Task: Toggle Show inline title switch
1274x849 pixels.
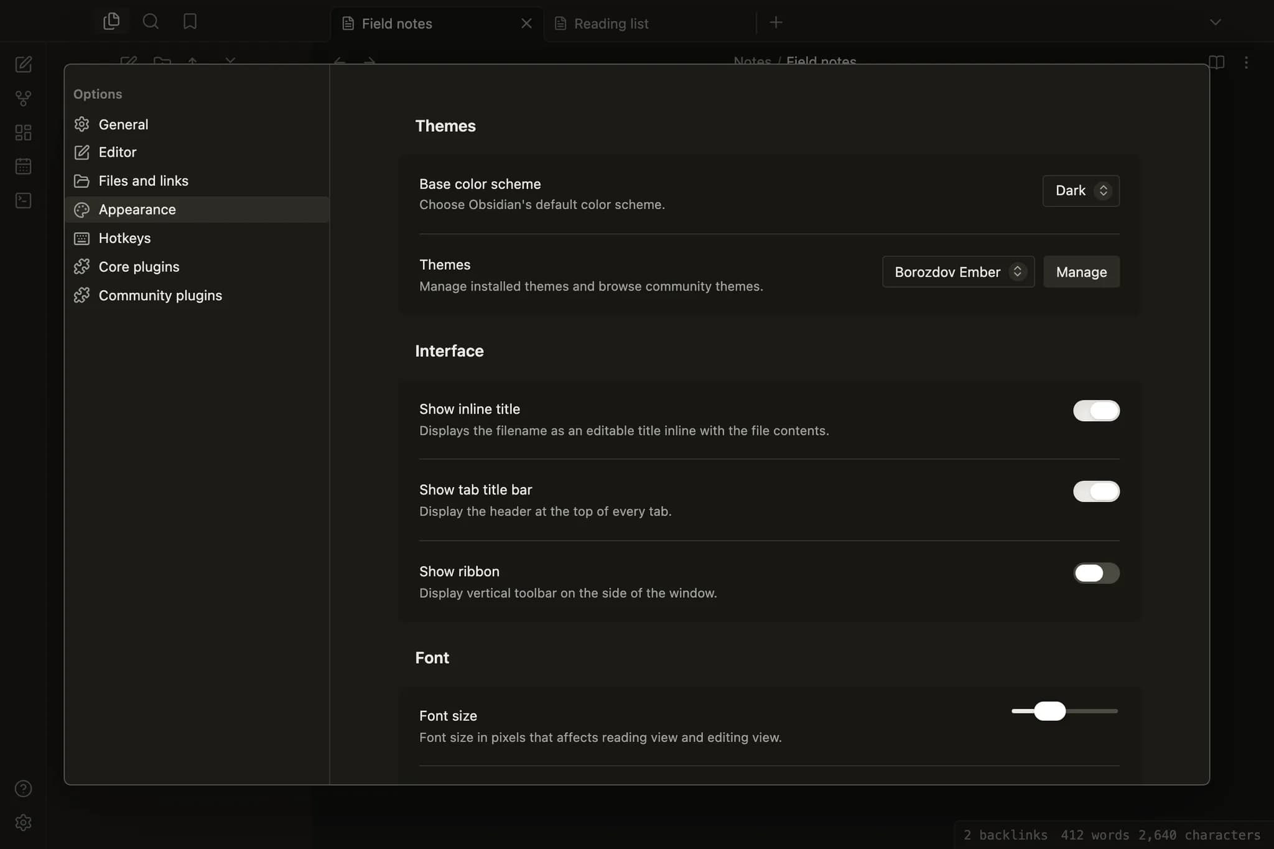Action: 1096,411
